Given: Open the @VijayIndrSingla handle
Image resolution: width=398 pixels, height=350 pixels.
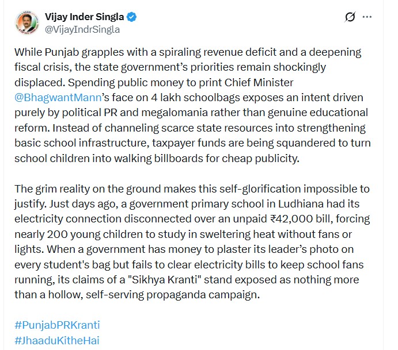Looking at the screenshot, I should tap(82, 29).
